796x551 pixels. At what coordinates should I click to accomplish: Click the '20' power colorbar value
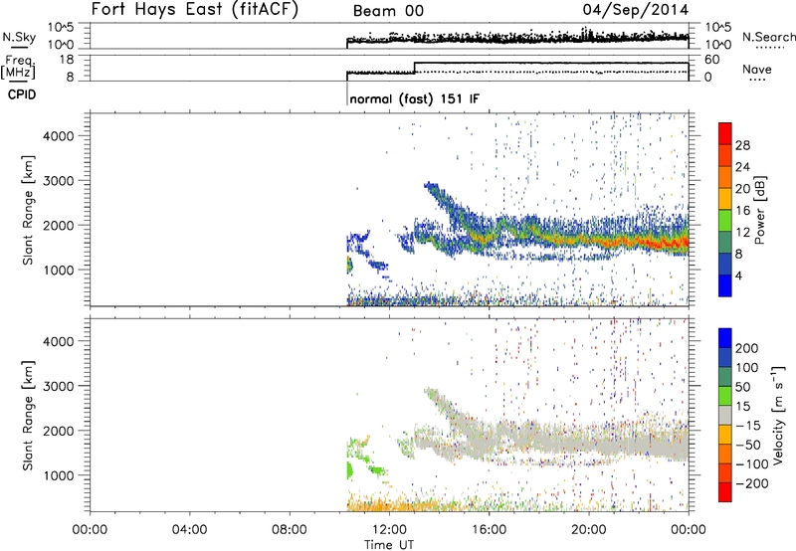tap(742, 189)
